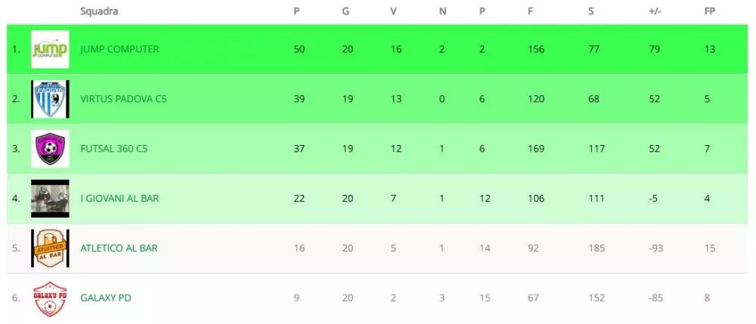Screen dimensions: 756x324
Task: Open the JUMP COMPUTER team page
Action: pyautogui.click(x=119, y=49)
